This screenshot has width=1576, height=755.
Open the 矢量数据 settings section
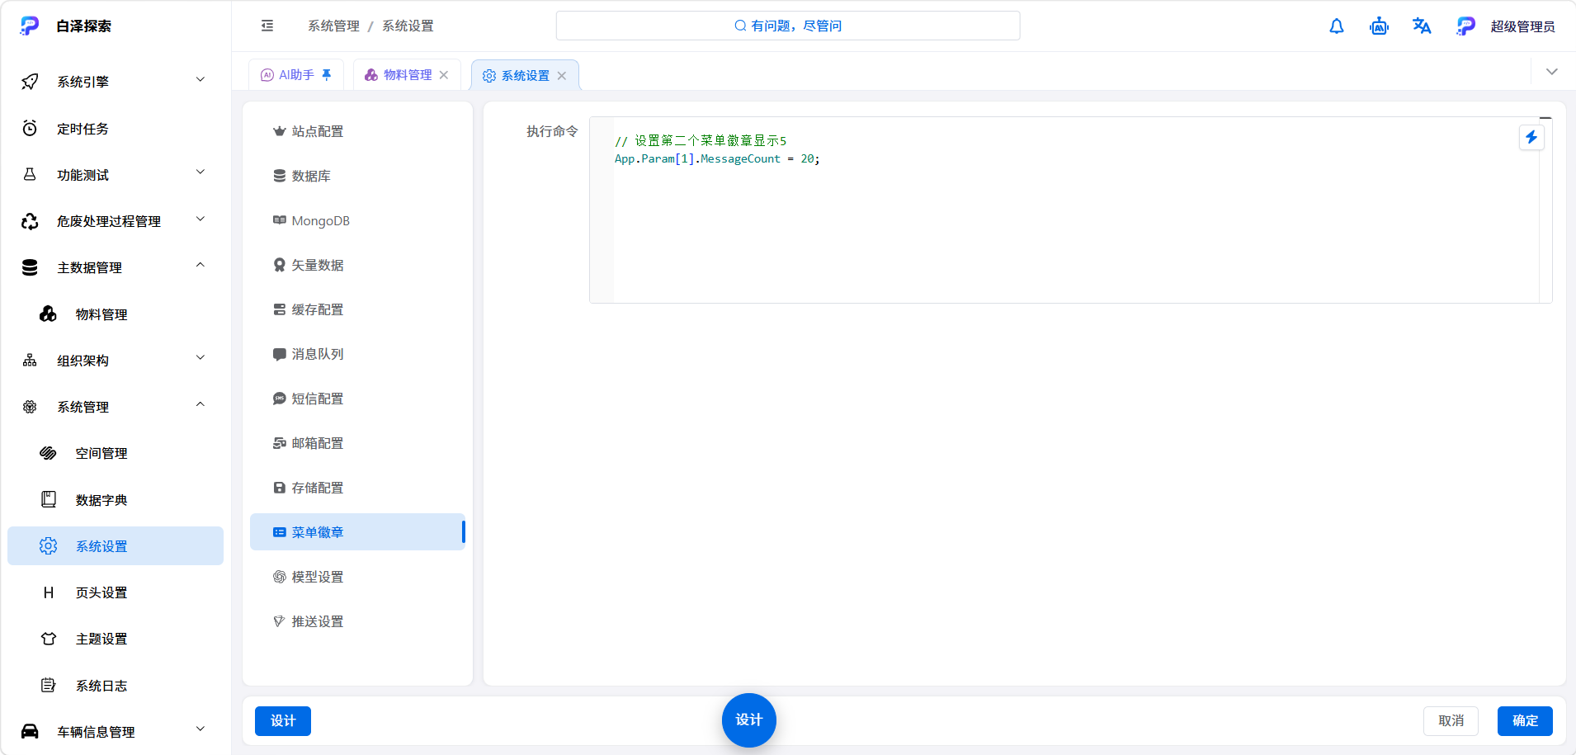(357, 265)
